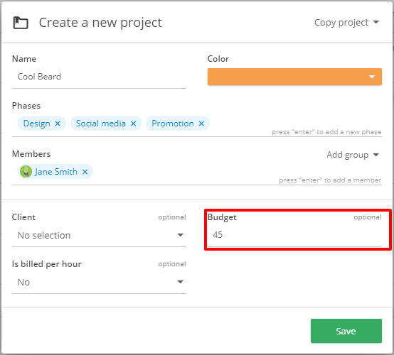Select the Promotion phase tag
The height and width of the screenshot is (355, 394).
(173, 124)
